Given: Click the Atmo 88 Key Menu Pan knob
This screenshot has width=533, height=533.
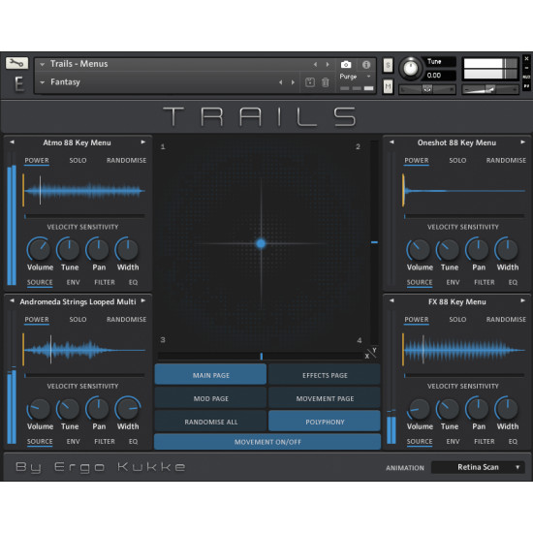Looking at the screenshot, I should pyautogui.click(x=98, y=249).
